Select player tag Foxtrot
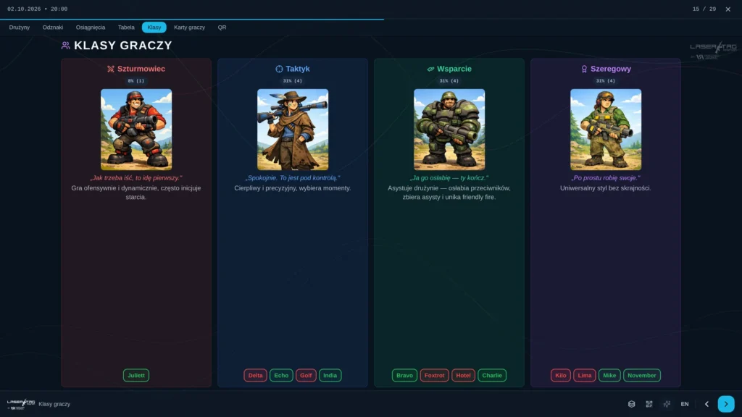This screenshot has width=742, height=417. pyautogui.click(x=435, y=376)
